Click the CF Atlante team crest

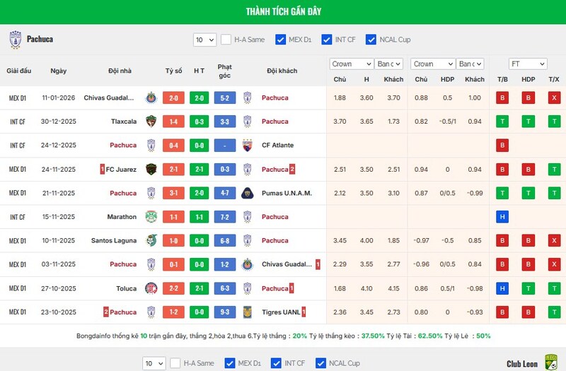248,146
